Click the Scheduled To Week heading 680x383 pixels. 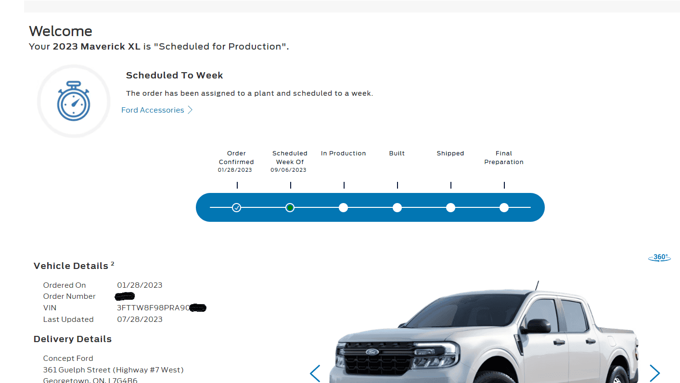coord(175,76)
